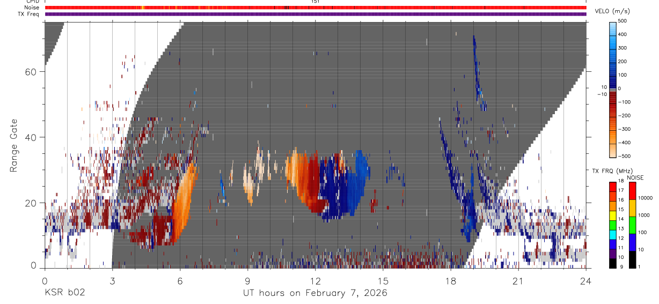659x304 pixels.
Task: Select the cyan 12–13 MHz swatch in the TX FRQ legend
Action: (613, 234)
